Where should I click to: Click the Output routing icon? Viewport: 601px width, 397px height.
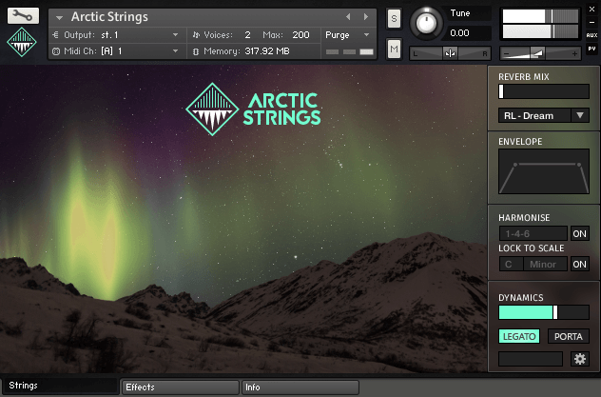pyautogui.click(x=56, y=35)
